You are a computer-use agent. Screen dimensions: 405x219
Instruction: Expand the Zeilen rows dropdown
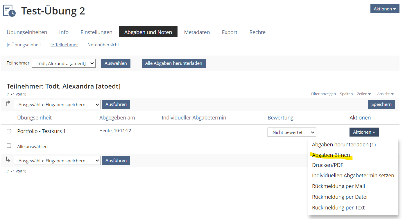pos(364,94)
